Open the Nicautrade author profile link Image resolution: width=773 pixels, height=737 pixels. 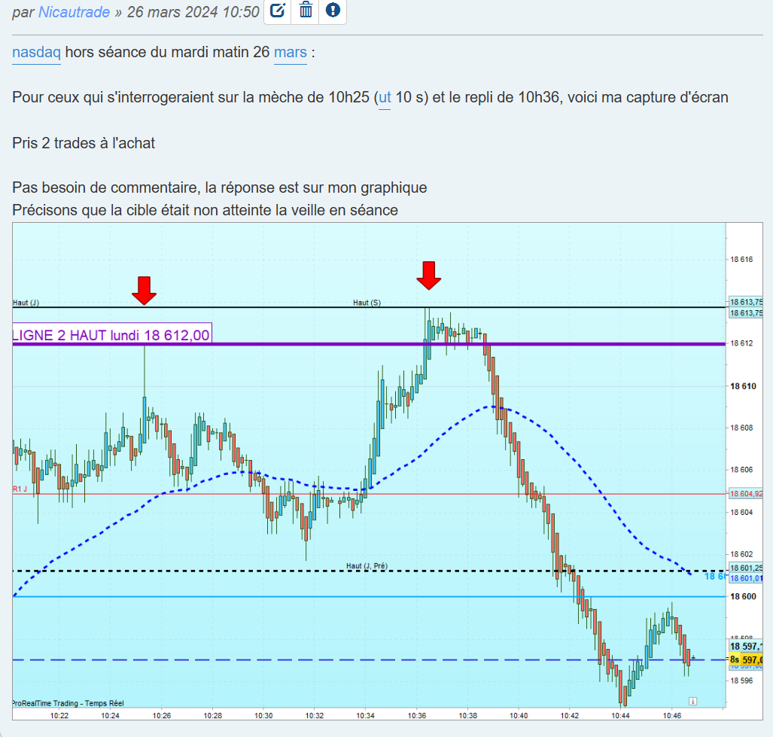74,12
